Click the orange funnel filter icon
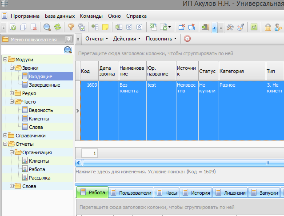The image size is (284, 216). tap(71, 28)
